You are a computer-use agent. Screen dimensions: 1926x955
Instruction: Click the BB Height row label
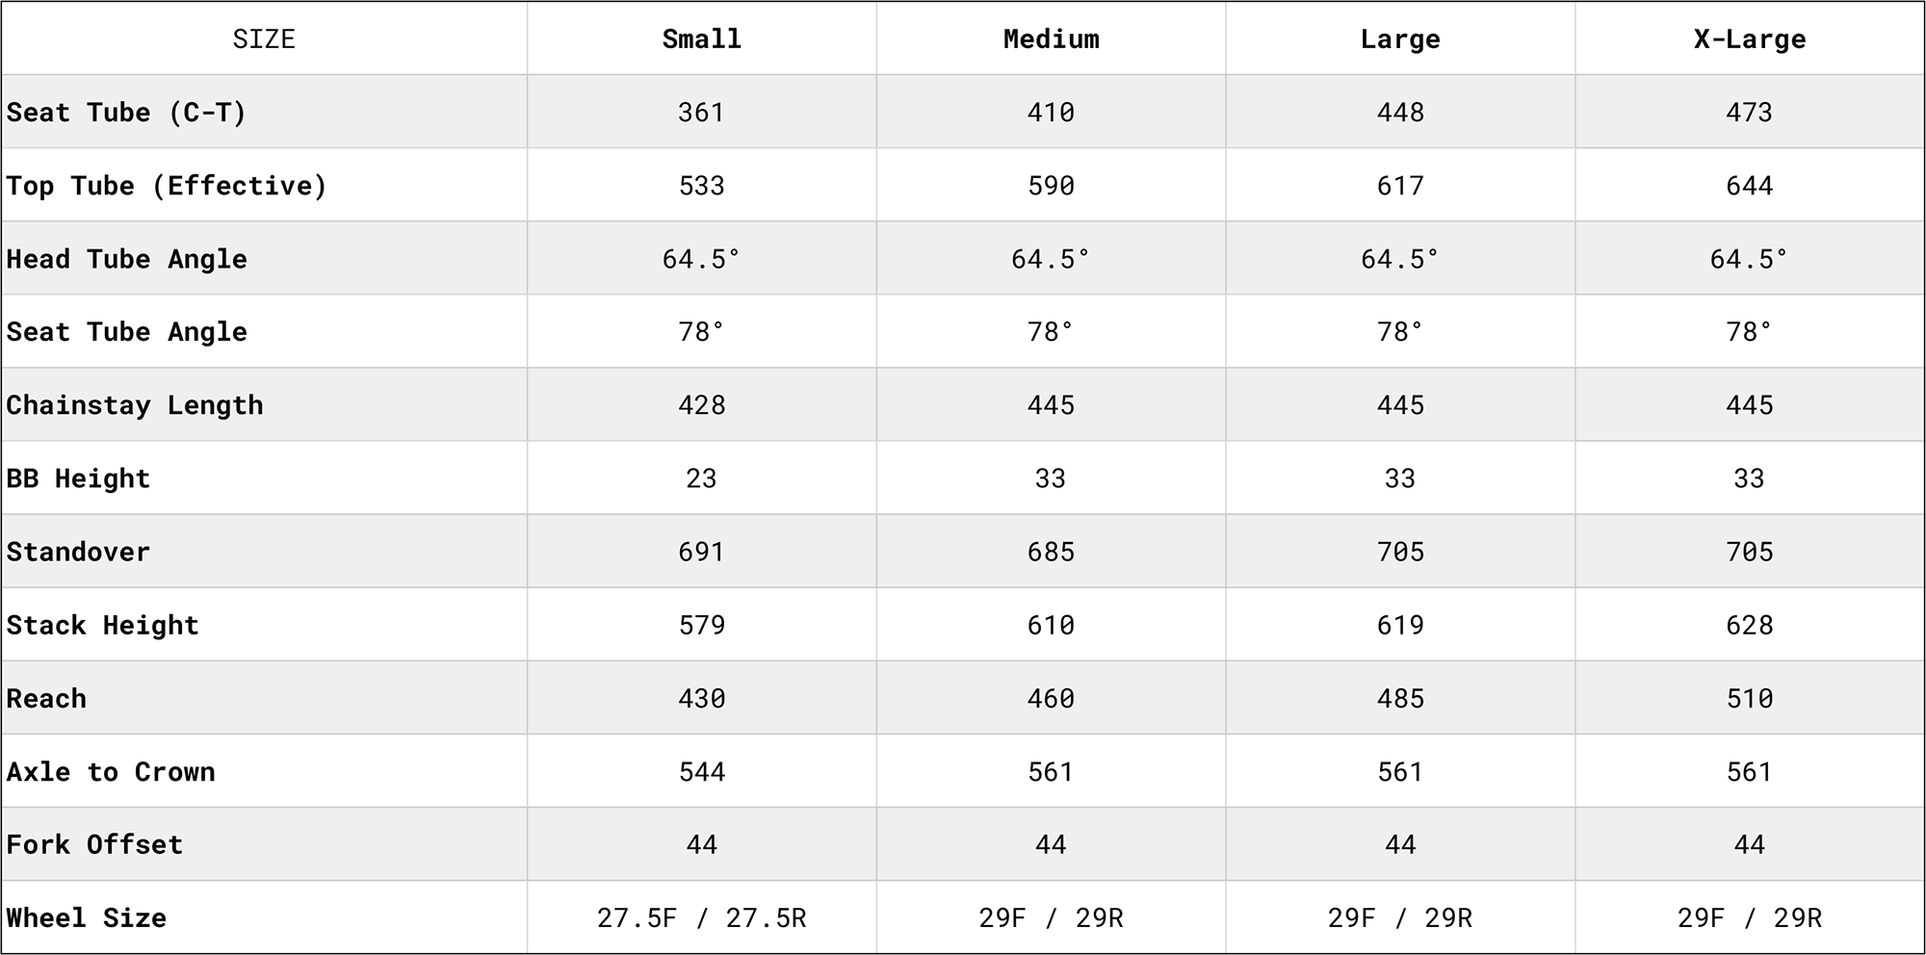[79, 478]
